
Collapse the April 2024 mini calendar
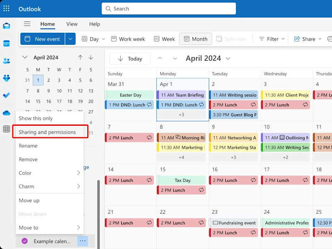click(x=25, y=57)
